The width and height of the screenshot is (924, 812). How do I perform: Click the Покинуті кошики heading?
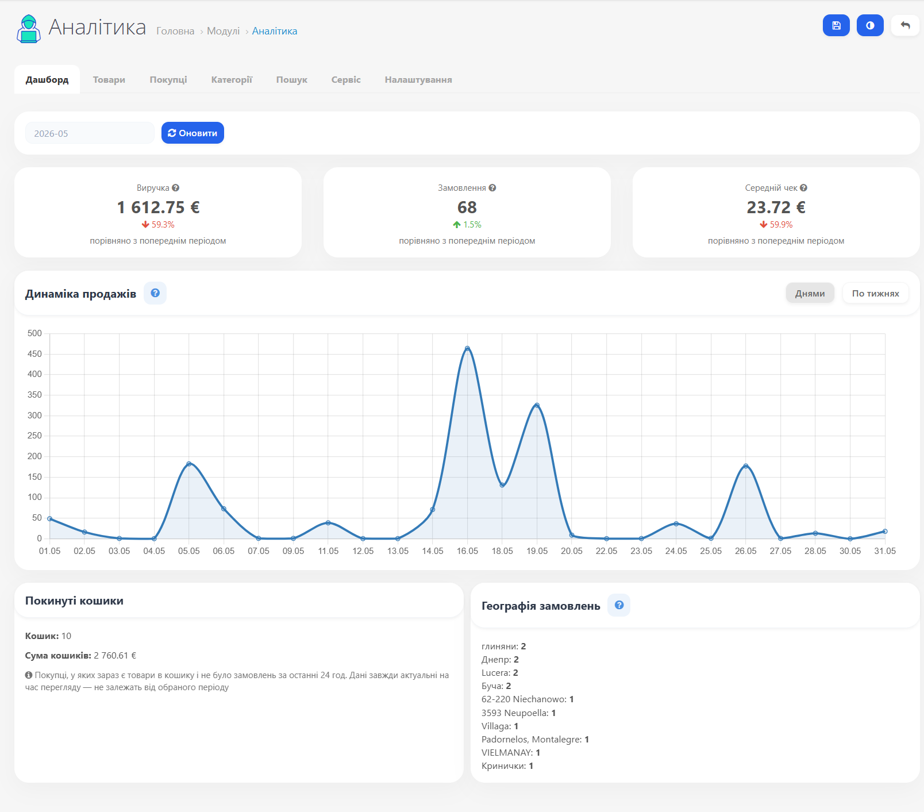tap(74, 601)
